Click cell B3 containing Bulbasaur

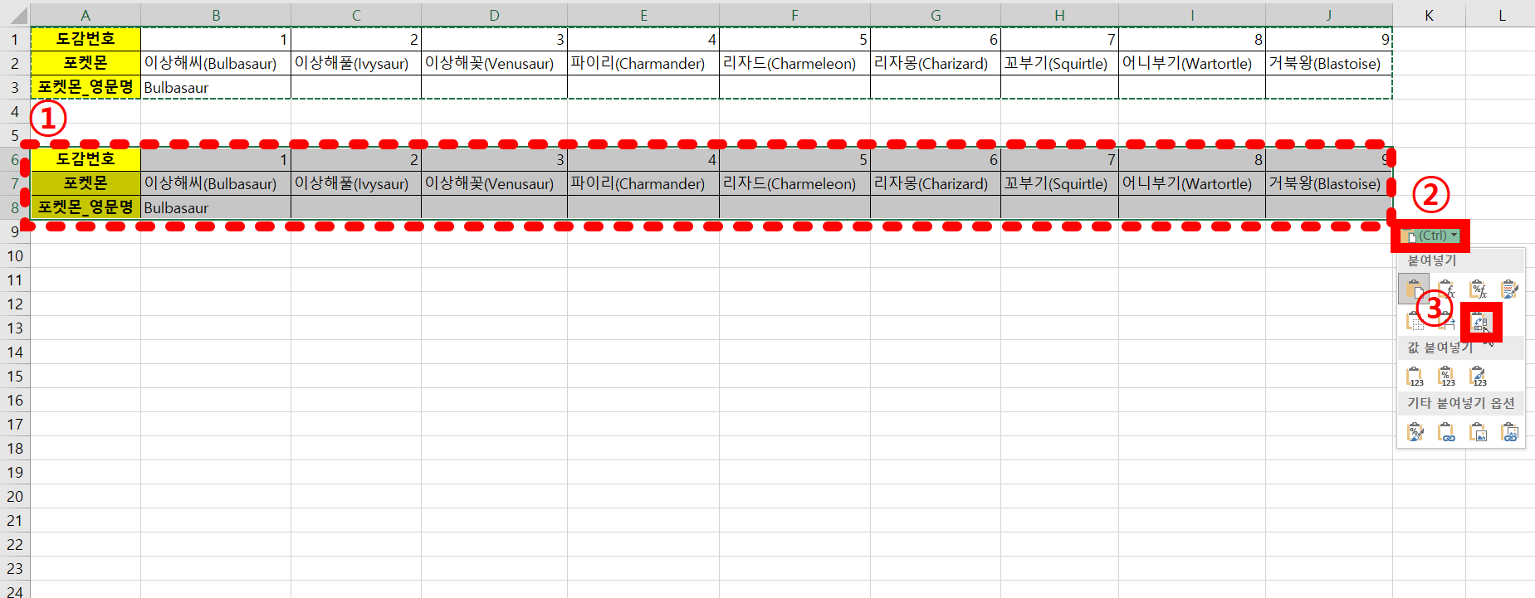(216, 87)
